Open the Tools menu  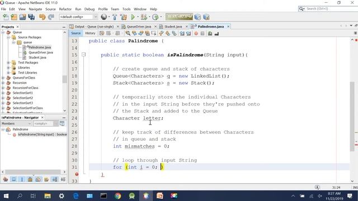click(126, 9)
